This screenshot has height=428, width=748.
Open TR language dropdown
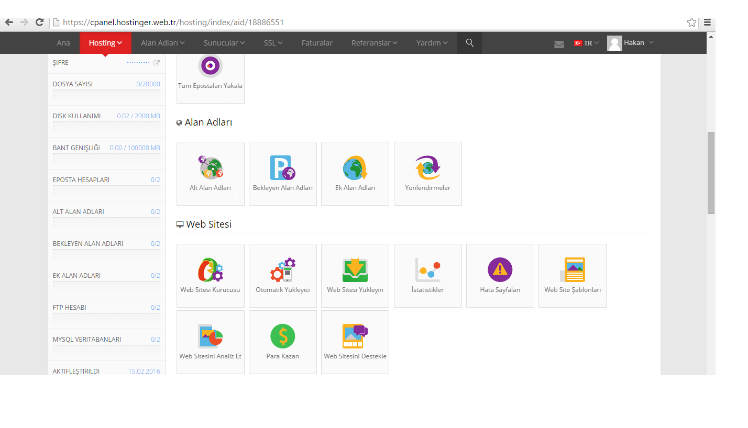(587, 43)
